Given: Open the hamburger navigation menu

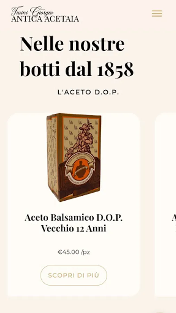Looking at the screenshot, I should pyautogui.click(x=157, y=13).
